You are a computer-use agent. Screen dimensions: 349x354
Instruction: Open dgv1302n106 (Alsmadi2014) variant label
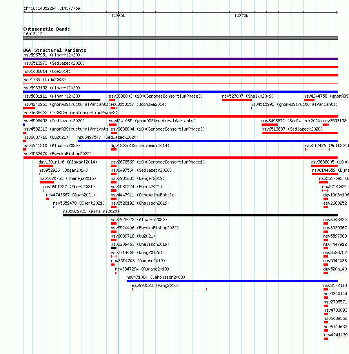click(x=140, y=145)
